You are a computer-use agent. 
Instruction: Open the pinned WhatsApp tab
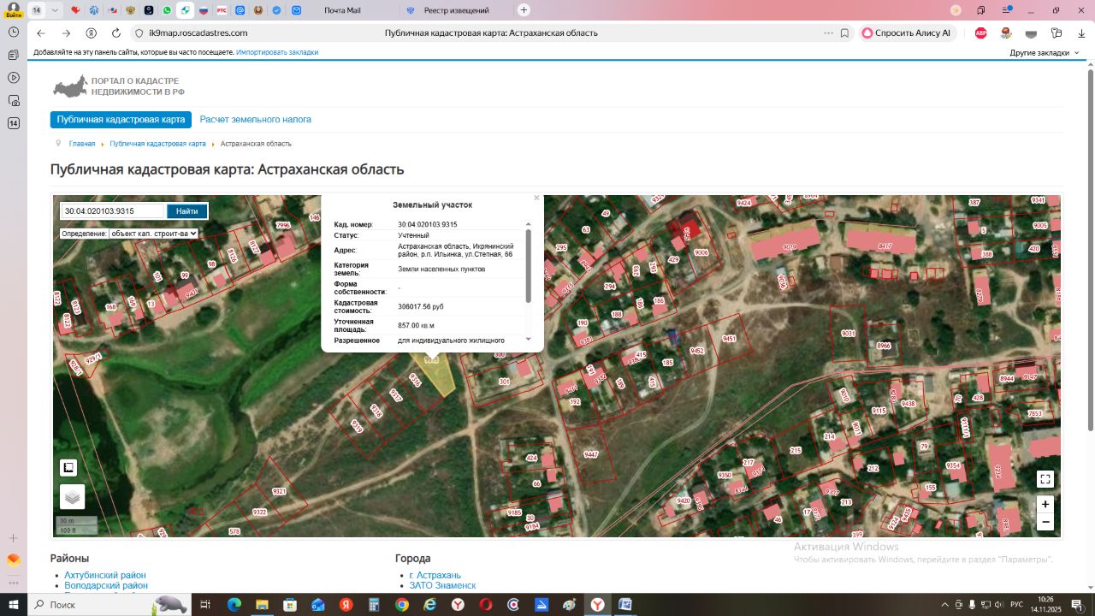tap(167, 10)
